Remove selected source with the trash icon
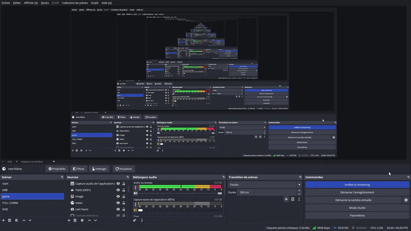This screenshot has width=411, height=231. [x=75, y=220]
